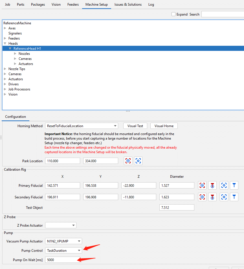
Task: Expand the Nozzles node under ReferenceHead H1
Action: click(x=15, y=53)
